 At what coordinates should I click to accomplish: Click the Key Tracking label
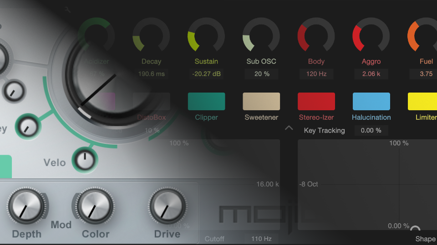(x=325, y=130)
